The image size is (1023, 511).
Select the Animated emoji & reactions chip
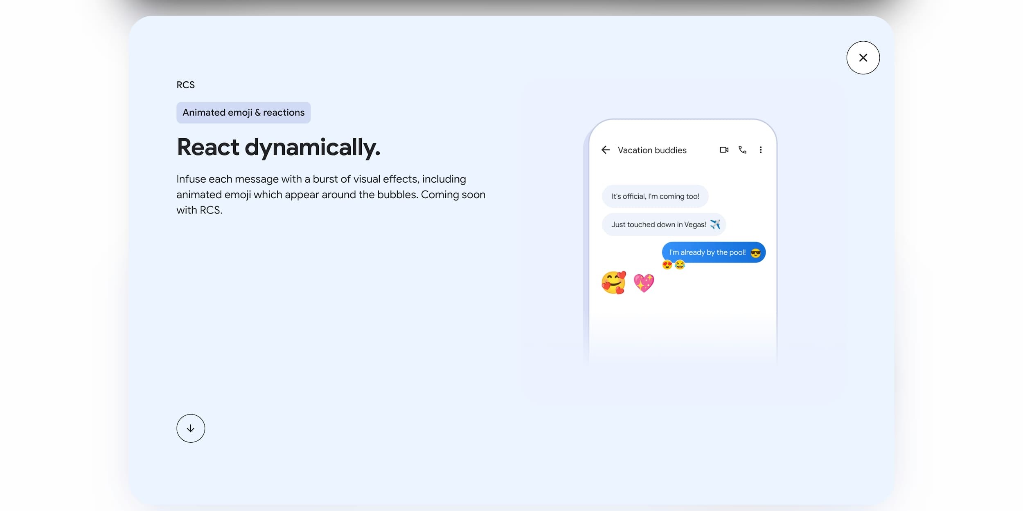(x=243, y=112)
